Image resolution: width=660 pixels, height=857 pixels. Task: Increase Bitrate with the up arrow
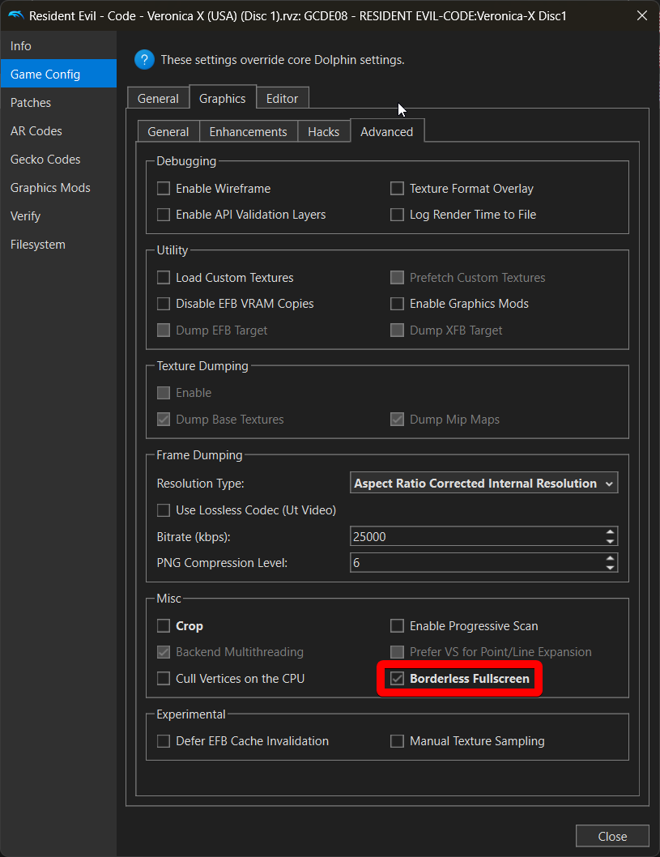coord(611,532)
